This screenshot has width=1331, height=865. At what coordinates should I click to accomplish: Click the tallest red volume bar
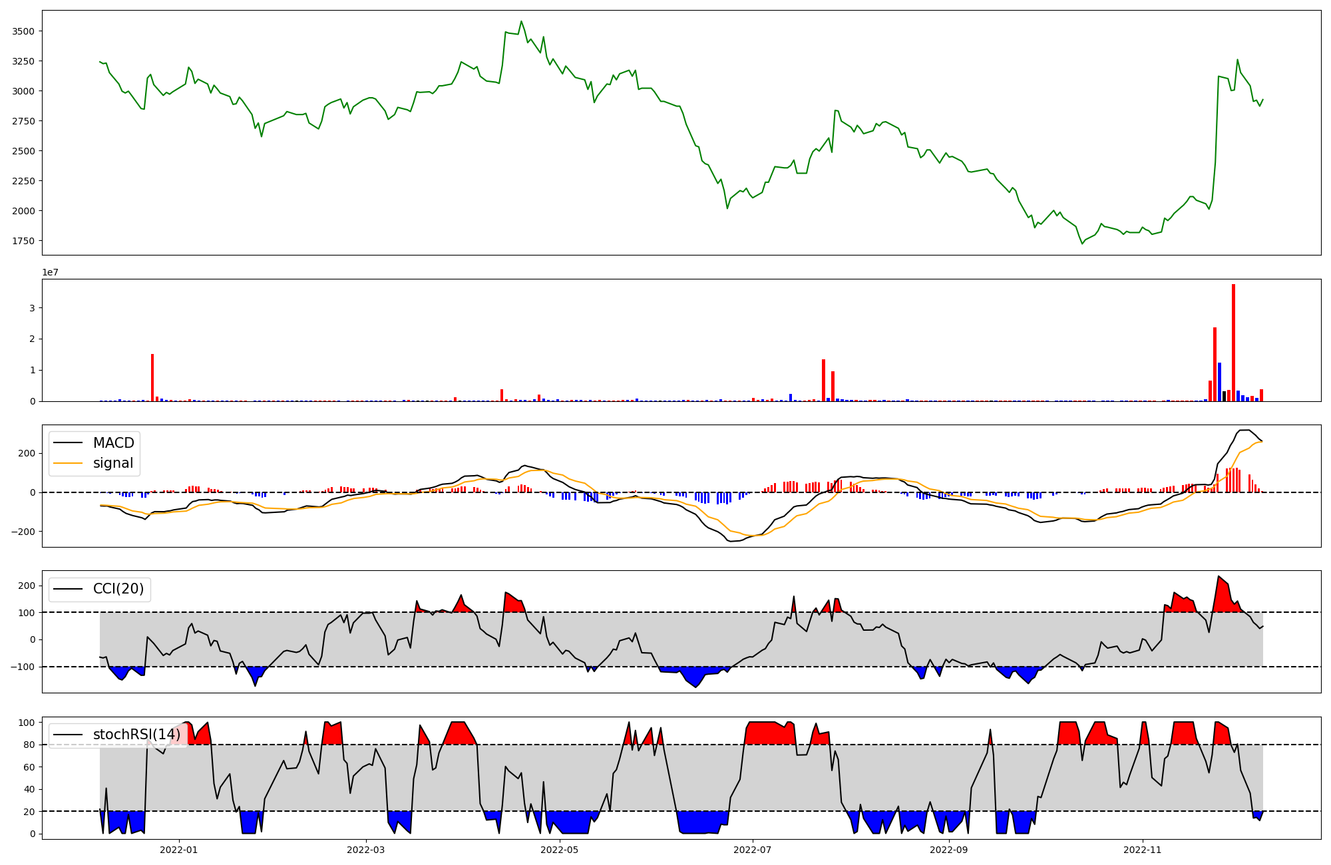click(1233, 343)
